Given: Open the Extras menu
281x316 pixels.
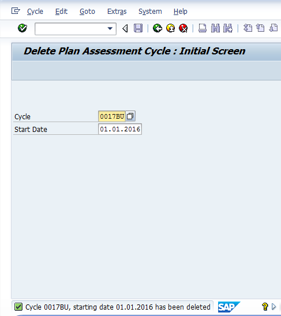Looking at the screenshot, I should [x=117, y=12].
